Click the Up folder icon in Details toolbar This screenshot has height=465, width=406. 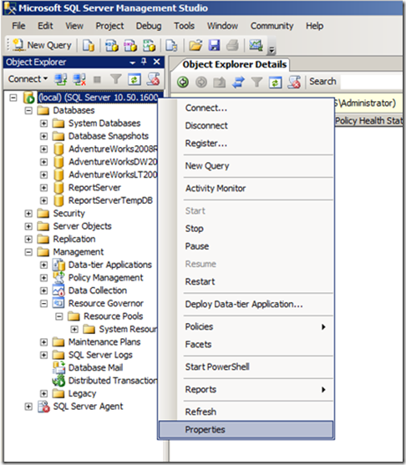[x=220, y=82]
